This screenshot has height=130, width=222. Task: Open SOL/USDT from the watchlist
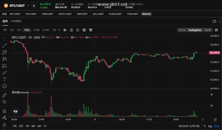(98, 14)
